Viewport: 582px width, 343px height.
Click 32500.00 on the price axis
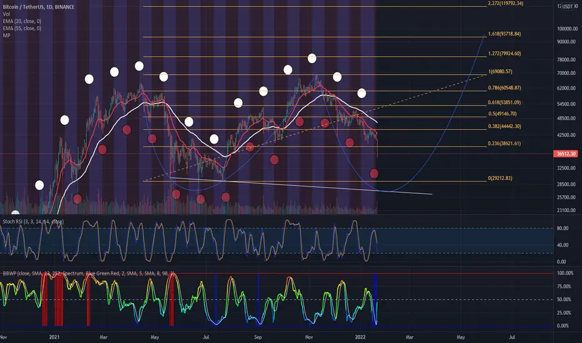tap(566, 168)
